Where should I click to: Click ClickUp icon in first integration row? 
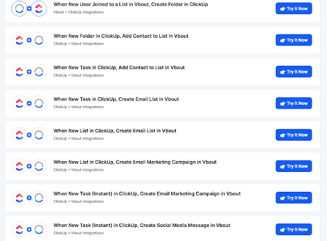39,8
